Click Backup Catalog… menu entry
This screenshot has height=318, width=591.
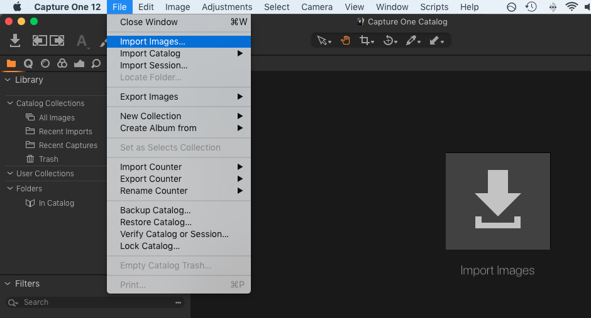pyautogui.click(x=155, y=210)
